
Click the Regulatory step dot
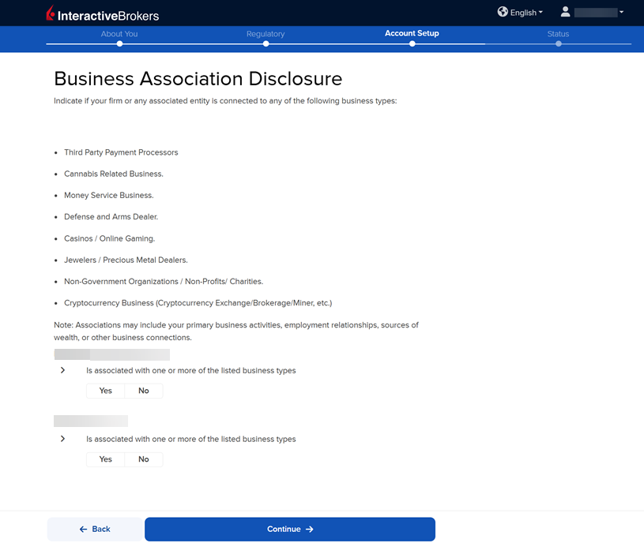coord(266,44)
